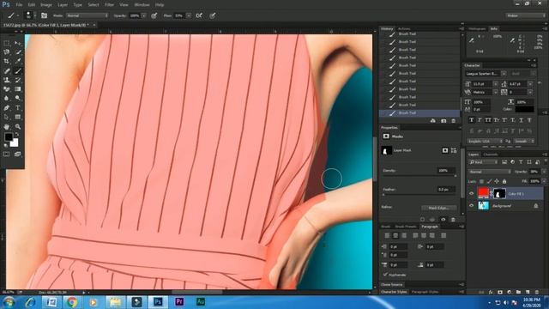
Task: Open the Paragraph Styles tab
Action: [x=425, y=292]
